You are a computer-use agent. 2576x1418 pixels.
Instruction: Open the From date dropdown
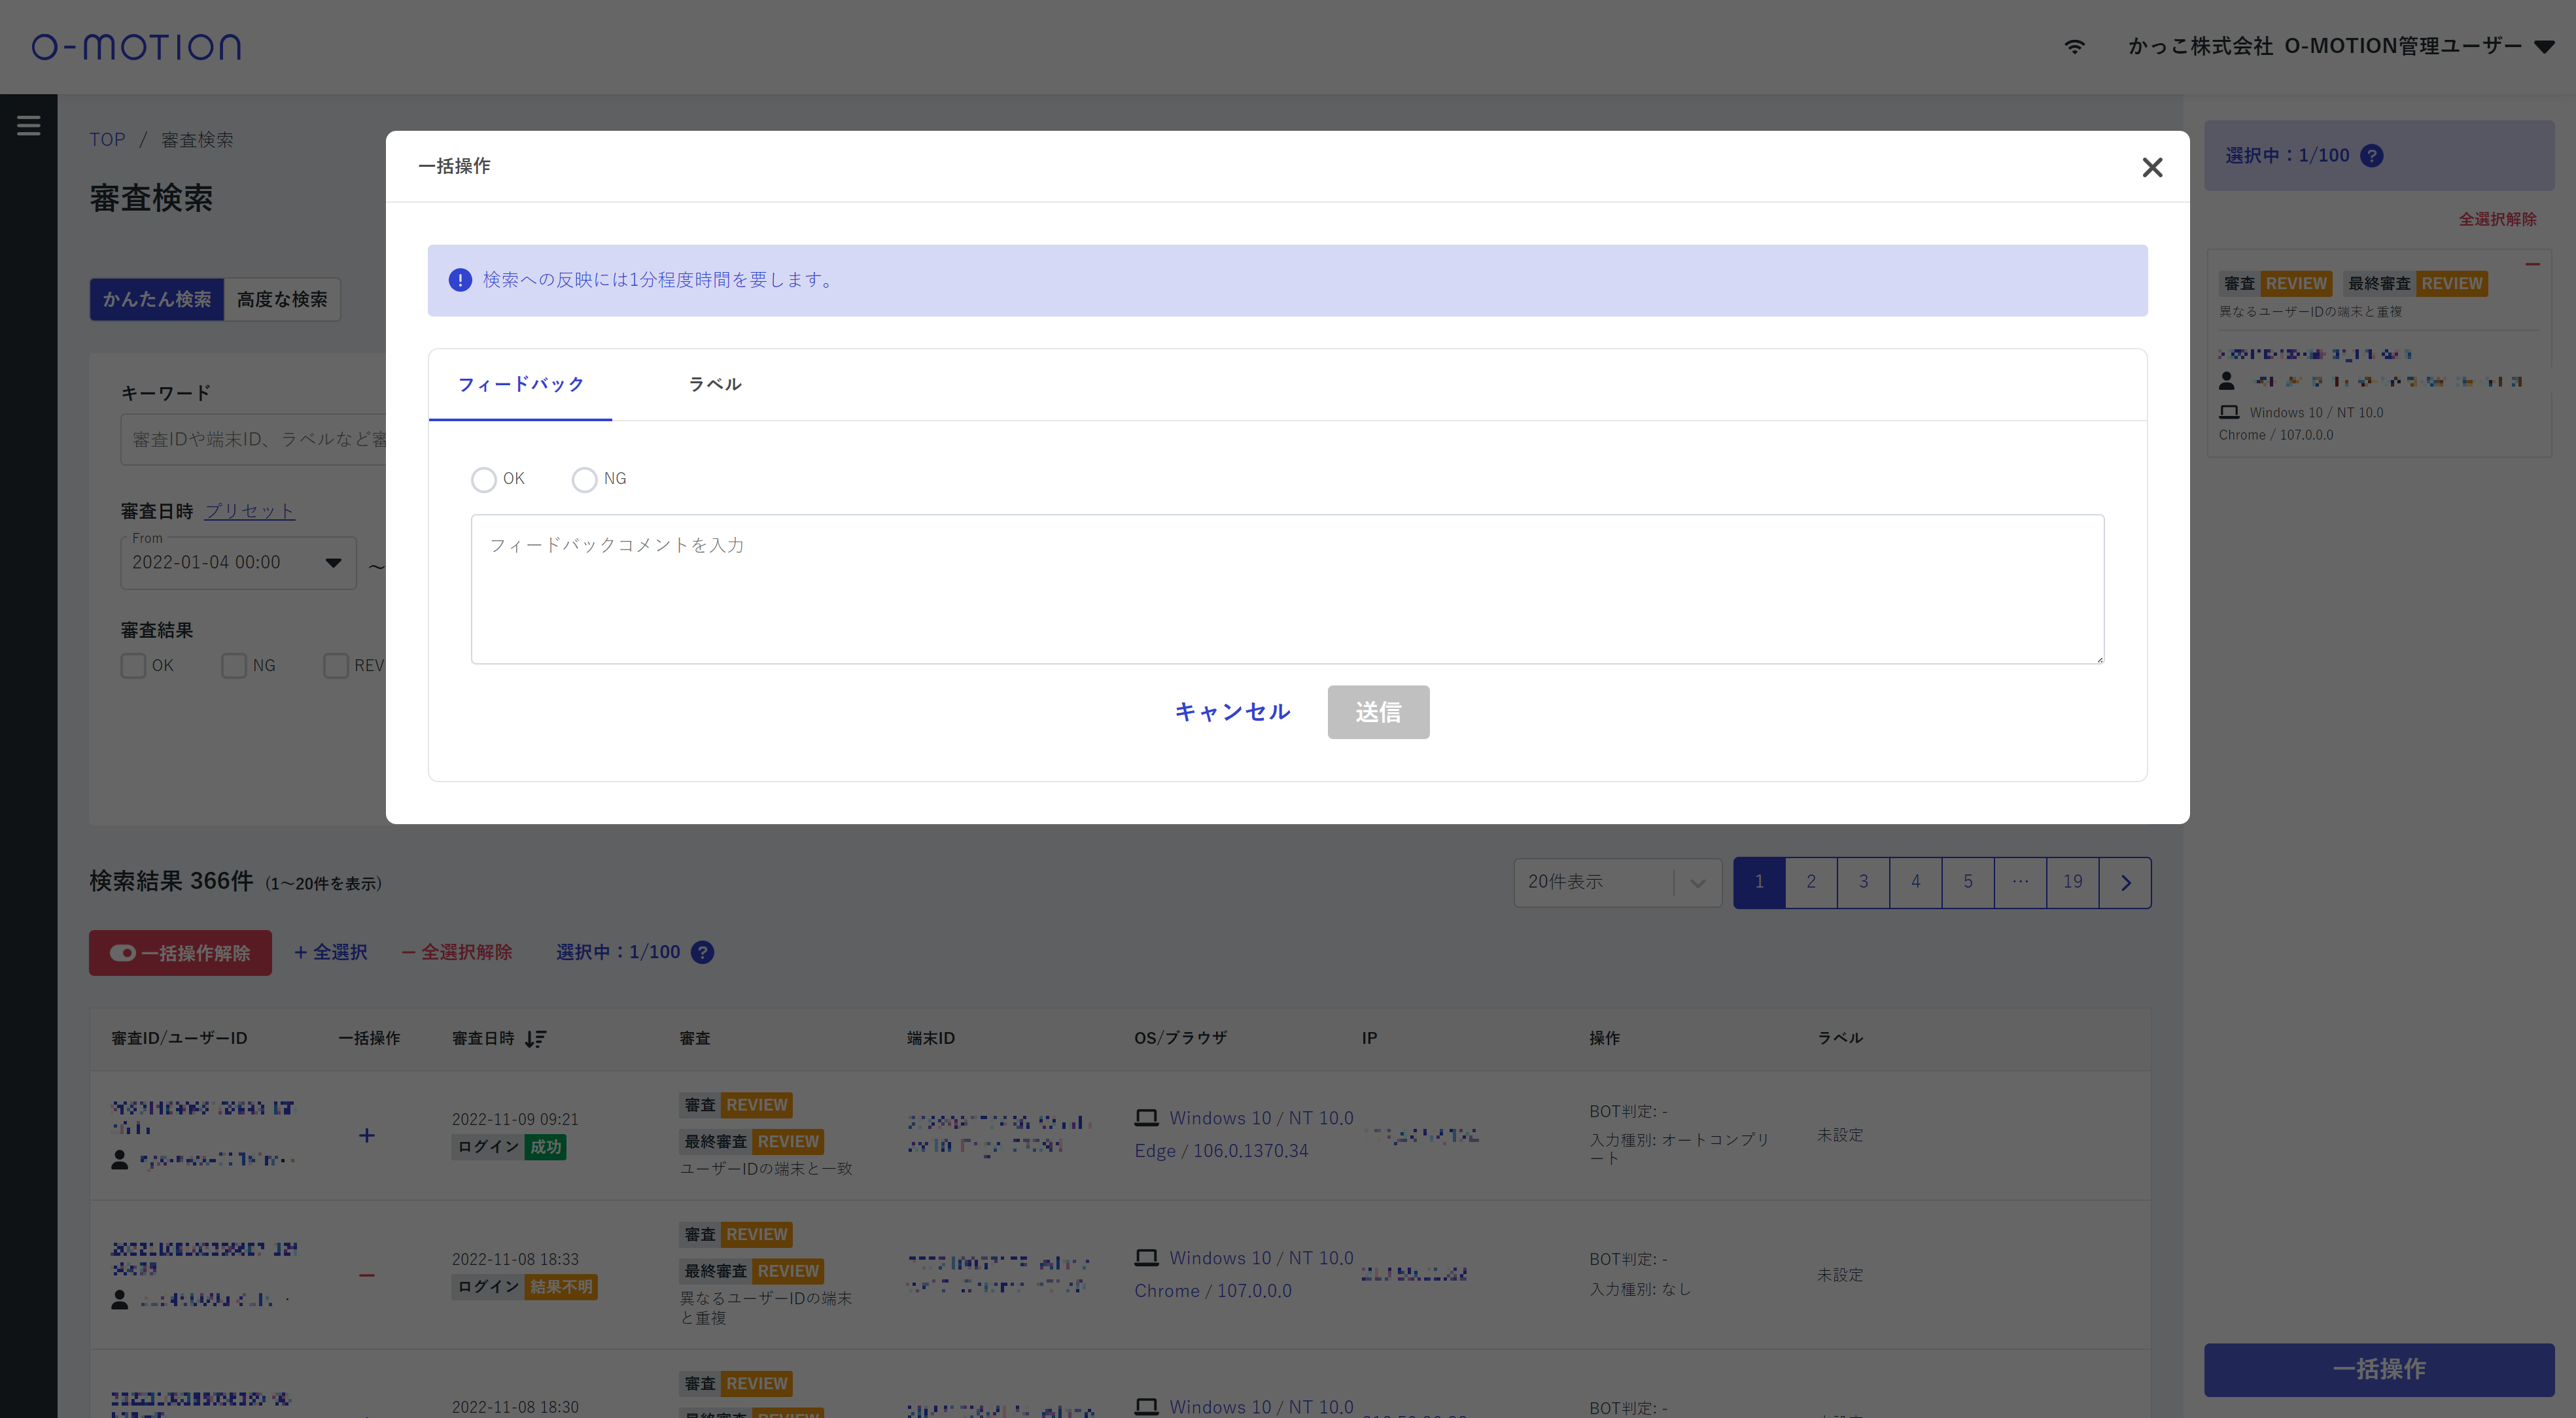coord(333,563)
